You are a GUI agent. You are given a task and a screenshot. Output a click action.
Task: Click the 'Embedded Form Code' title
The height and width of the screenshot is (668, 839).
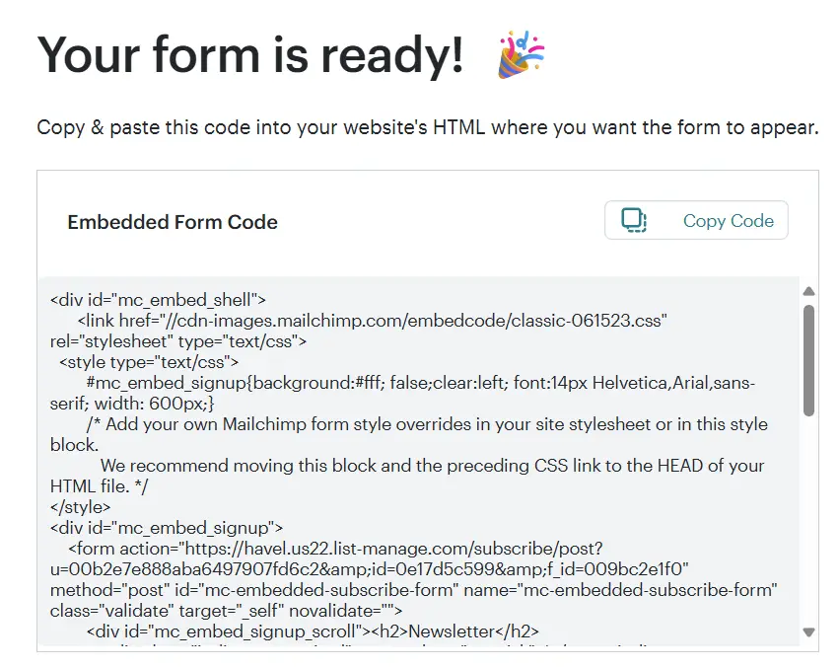173,222
